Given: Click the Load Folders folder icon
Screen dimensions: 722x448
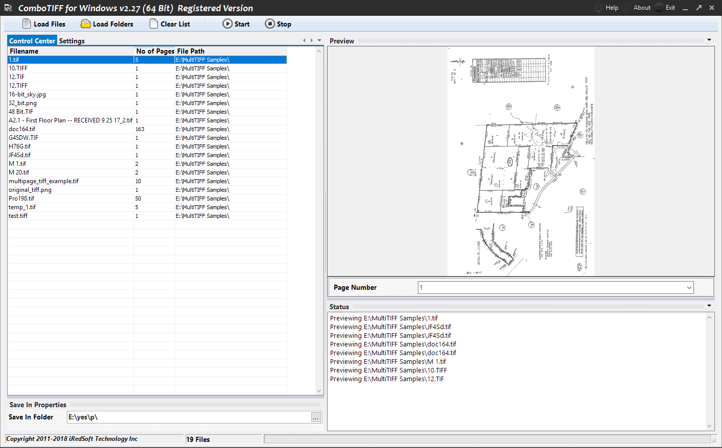Looking at the screenshot, I should tap(86, 24).
